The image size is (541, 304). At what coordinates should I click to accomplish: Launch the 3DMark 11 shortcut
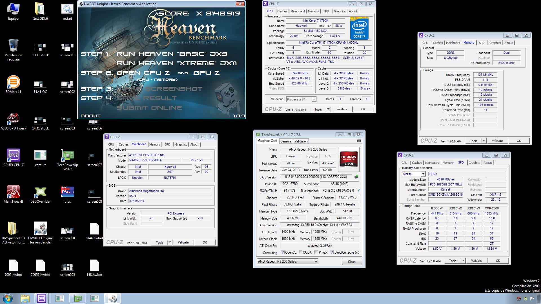(x=13, y=84)
